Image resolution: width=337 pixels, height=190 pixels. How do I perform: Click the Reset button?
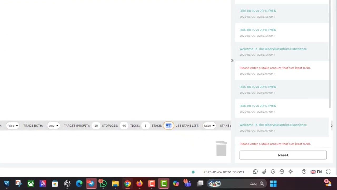(x=283, y=155)
